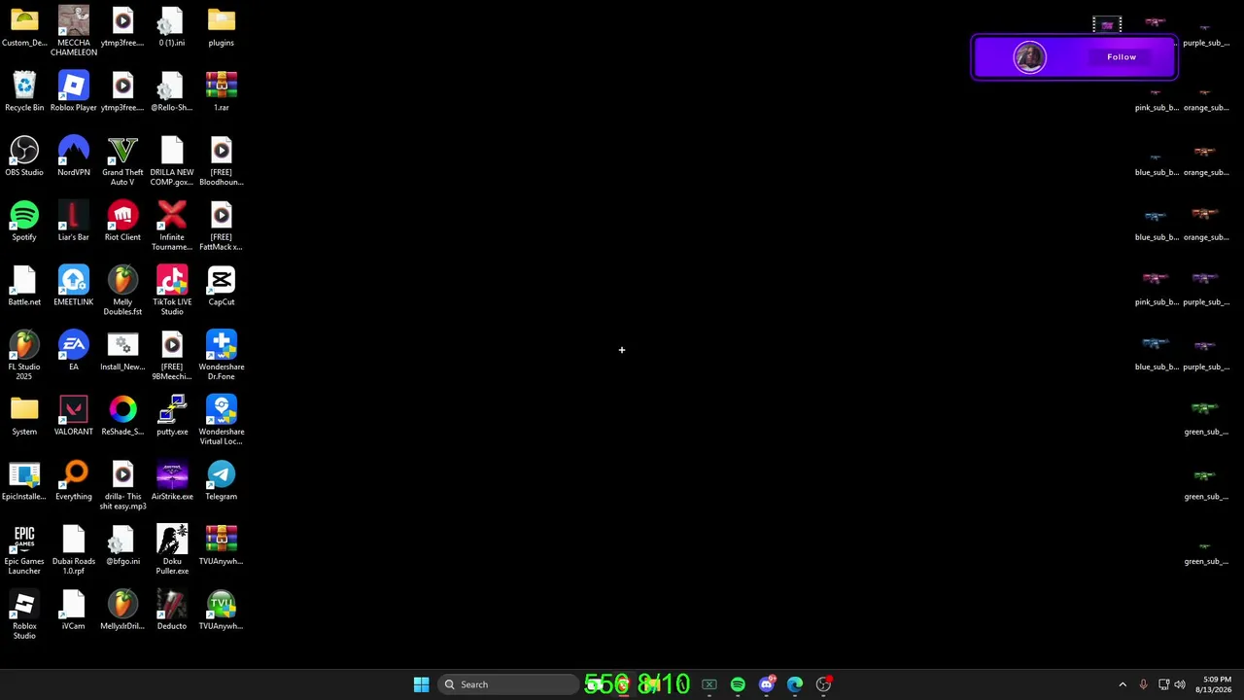Image resolution: width=1244 pixels, height=700 pixels.
Task: Select the Install_New... config file
Action: tap(122, 351)
